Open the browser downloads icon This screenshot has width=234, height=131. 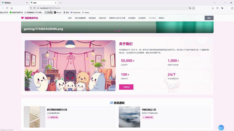click(213, 8)
